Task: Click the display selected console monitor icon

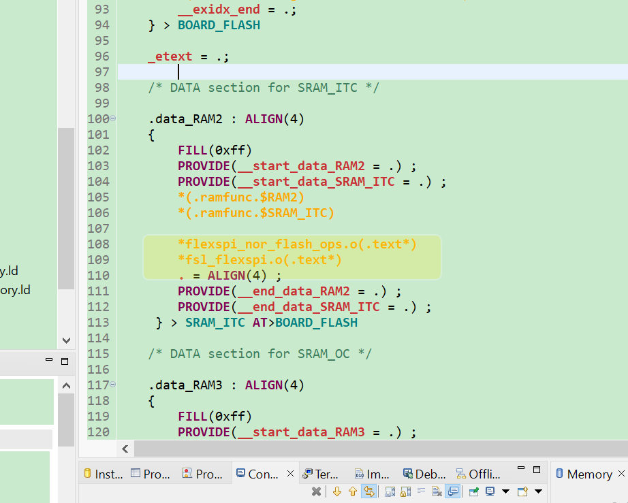Action: click(490, 491)
